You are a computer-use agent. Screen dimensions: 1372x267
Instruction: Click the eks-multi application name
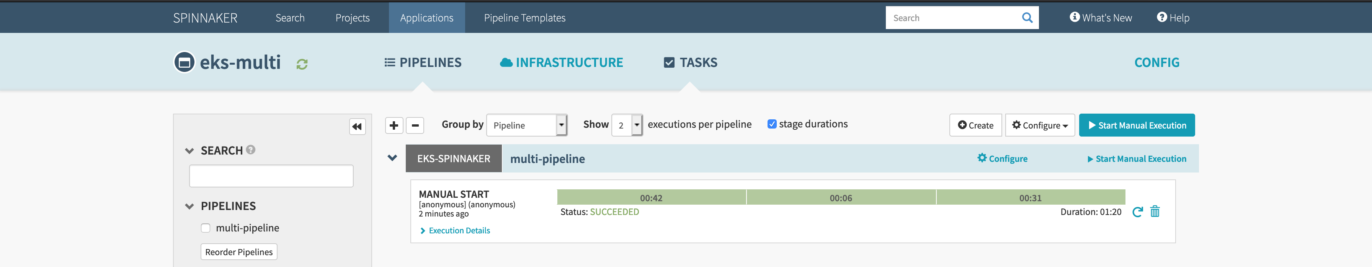pyautogui.click(x=240, y=63)
